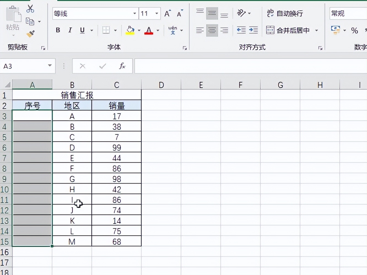Expand the phonetic guide dropdown arrow
Screen dimensions: 367x275
click(x=182, y=30)
